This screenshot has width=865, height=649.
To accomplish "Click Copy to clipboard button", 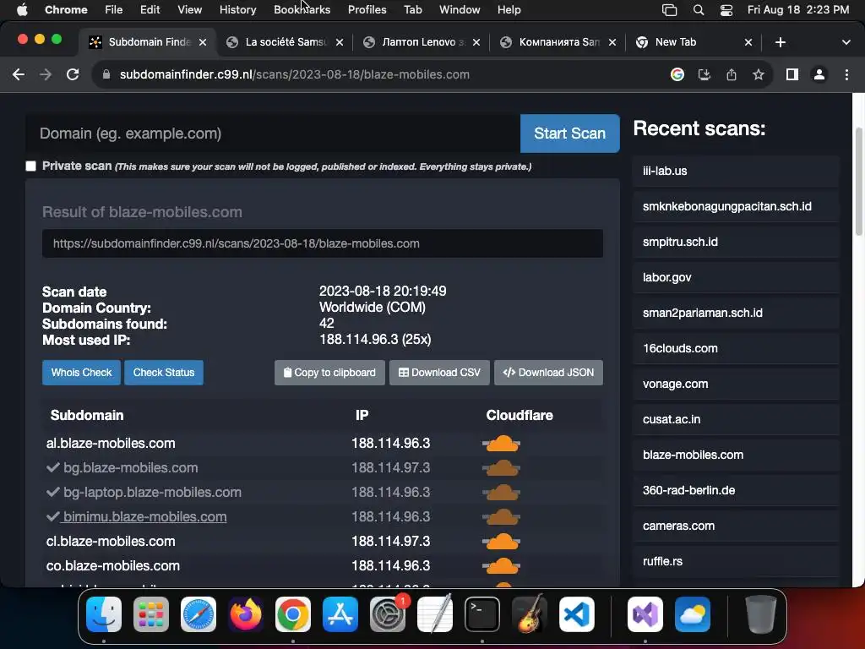I will (329, 373).
